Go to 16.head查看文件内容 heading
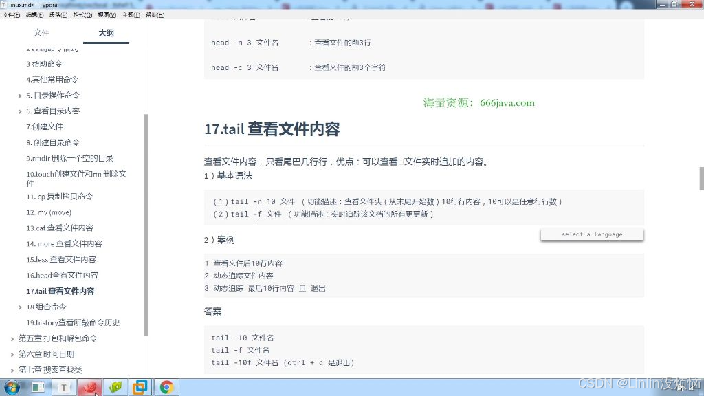This screenshot has width=704, height=396. coord(62,275)
